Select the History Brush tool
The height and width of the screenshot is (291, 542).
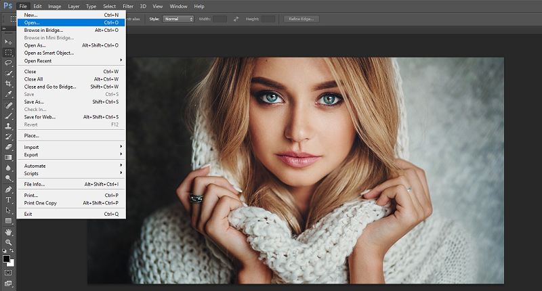(8, 136)
